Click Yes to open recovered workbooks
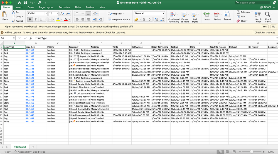Screen dimensions: 278x154 [x=264, y=26]
